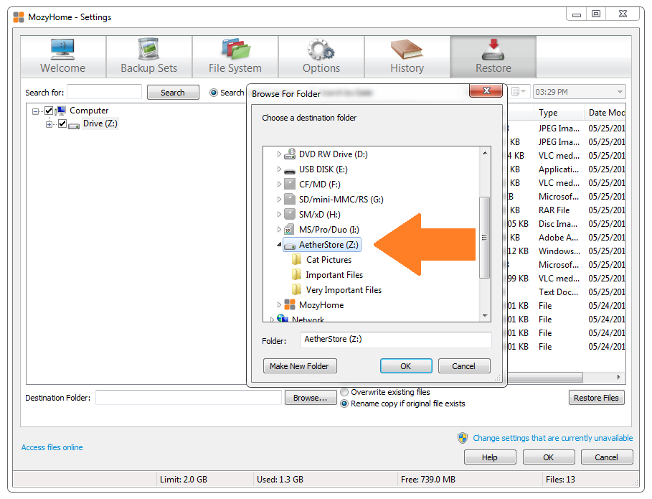Click the MozyHome icon in folder tree
The width and height of the screenshot is (652, 499).
[289, 304]
